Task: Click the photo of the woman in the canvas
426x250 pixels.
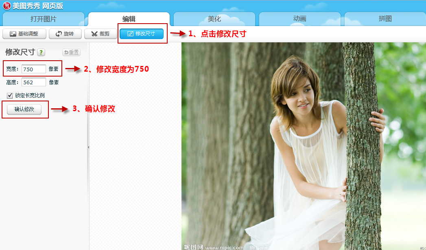Action: click(x=304, y=146)
